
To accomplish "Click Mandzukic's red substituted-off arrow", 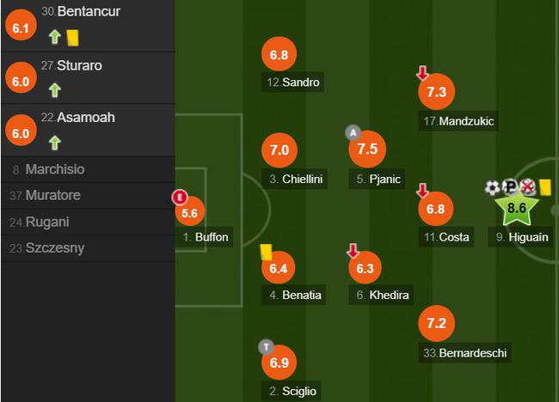I will click(x=422, y=73).
